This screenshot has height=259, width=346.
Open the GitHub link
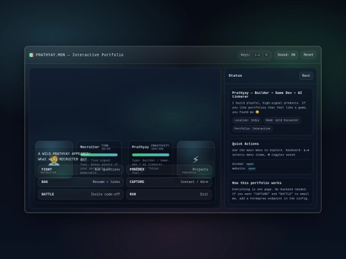point(250,164)
